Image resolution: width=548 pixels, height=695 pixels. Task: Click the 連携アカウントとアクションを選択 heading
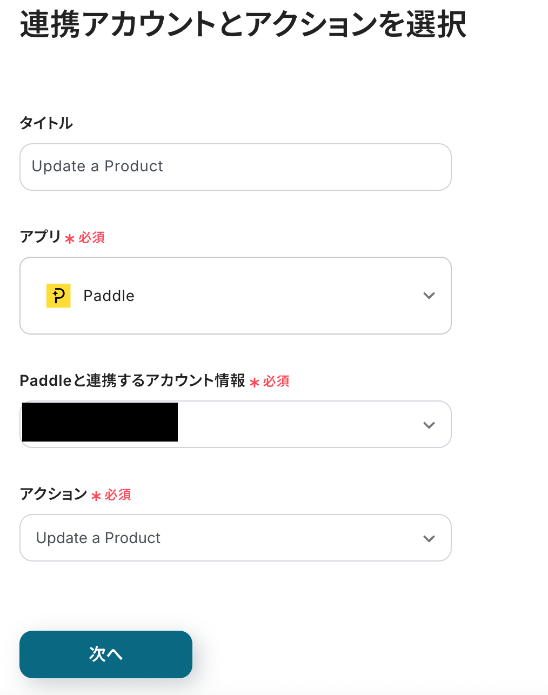(x=243, y=24)
